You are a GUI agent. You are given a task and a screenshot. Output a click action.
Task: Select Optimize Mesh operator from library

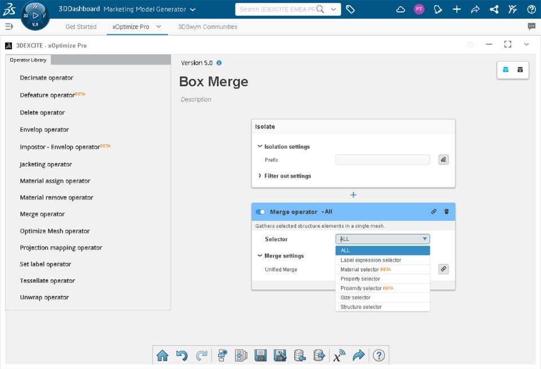[55, 231]
